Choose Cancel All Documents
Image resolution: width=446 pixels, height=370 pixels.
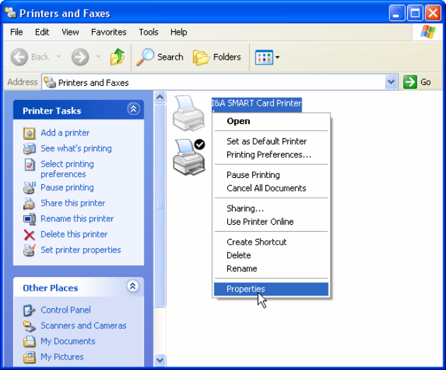click(x=271, y=189)
